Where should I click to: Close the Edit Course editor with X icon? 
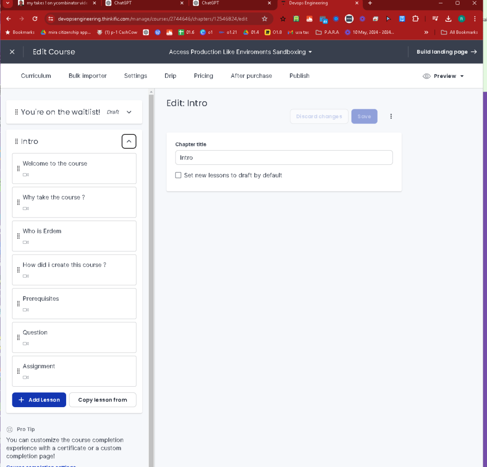12,52
